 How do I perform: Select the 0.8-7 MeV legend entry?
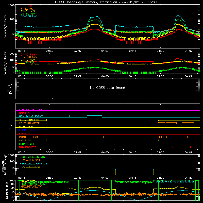click(28, 60)
